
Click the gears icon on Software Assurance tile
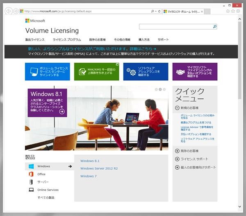coord(131,72)
